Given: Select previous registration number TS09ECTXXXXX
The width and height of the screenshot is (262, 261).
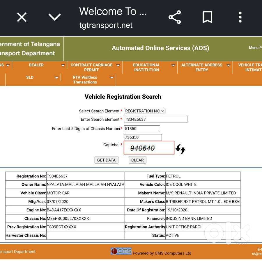Looking at the screenshot, I should [x=61, y=227].
